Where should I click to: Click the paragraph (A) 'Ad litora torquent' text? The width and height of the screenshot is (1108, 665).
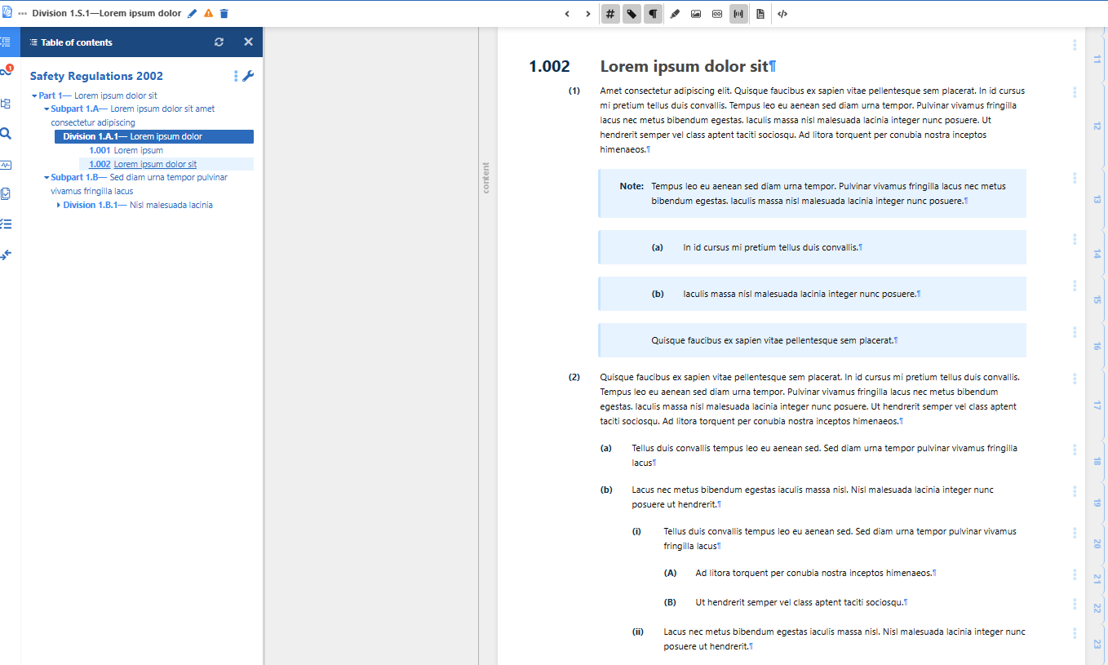[x=813, y=573]
